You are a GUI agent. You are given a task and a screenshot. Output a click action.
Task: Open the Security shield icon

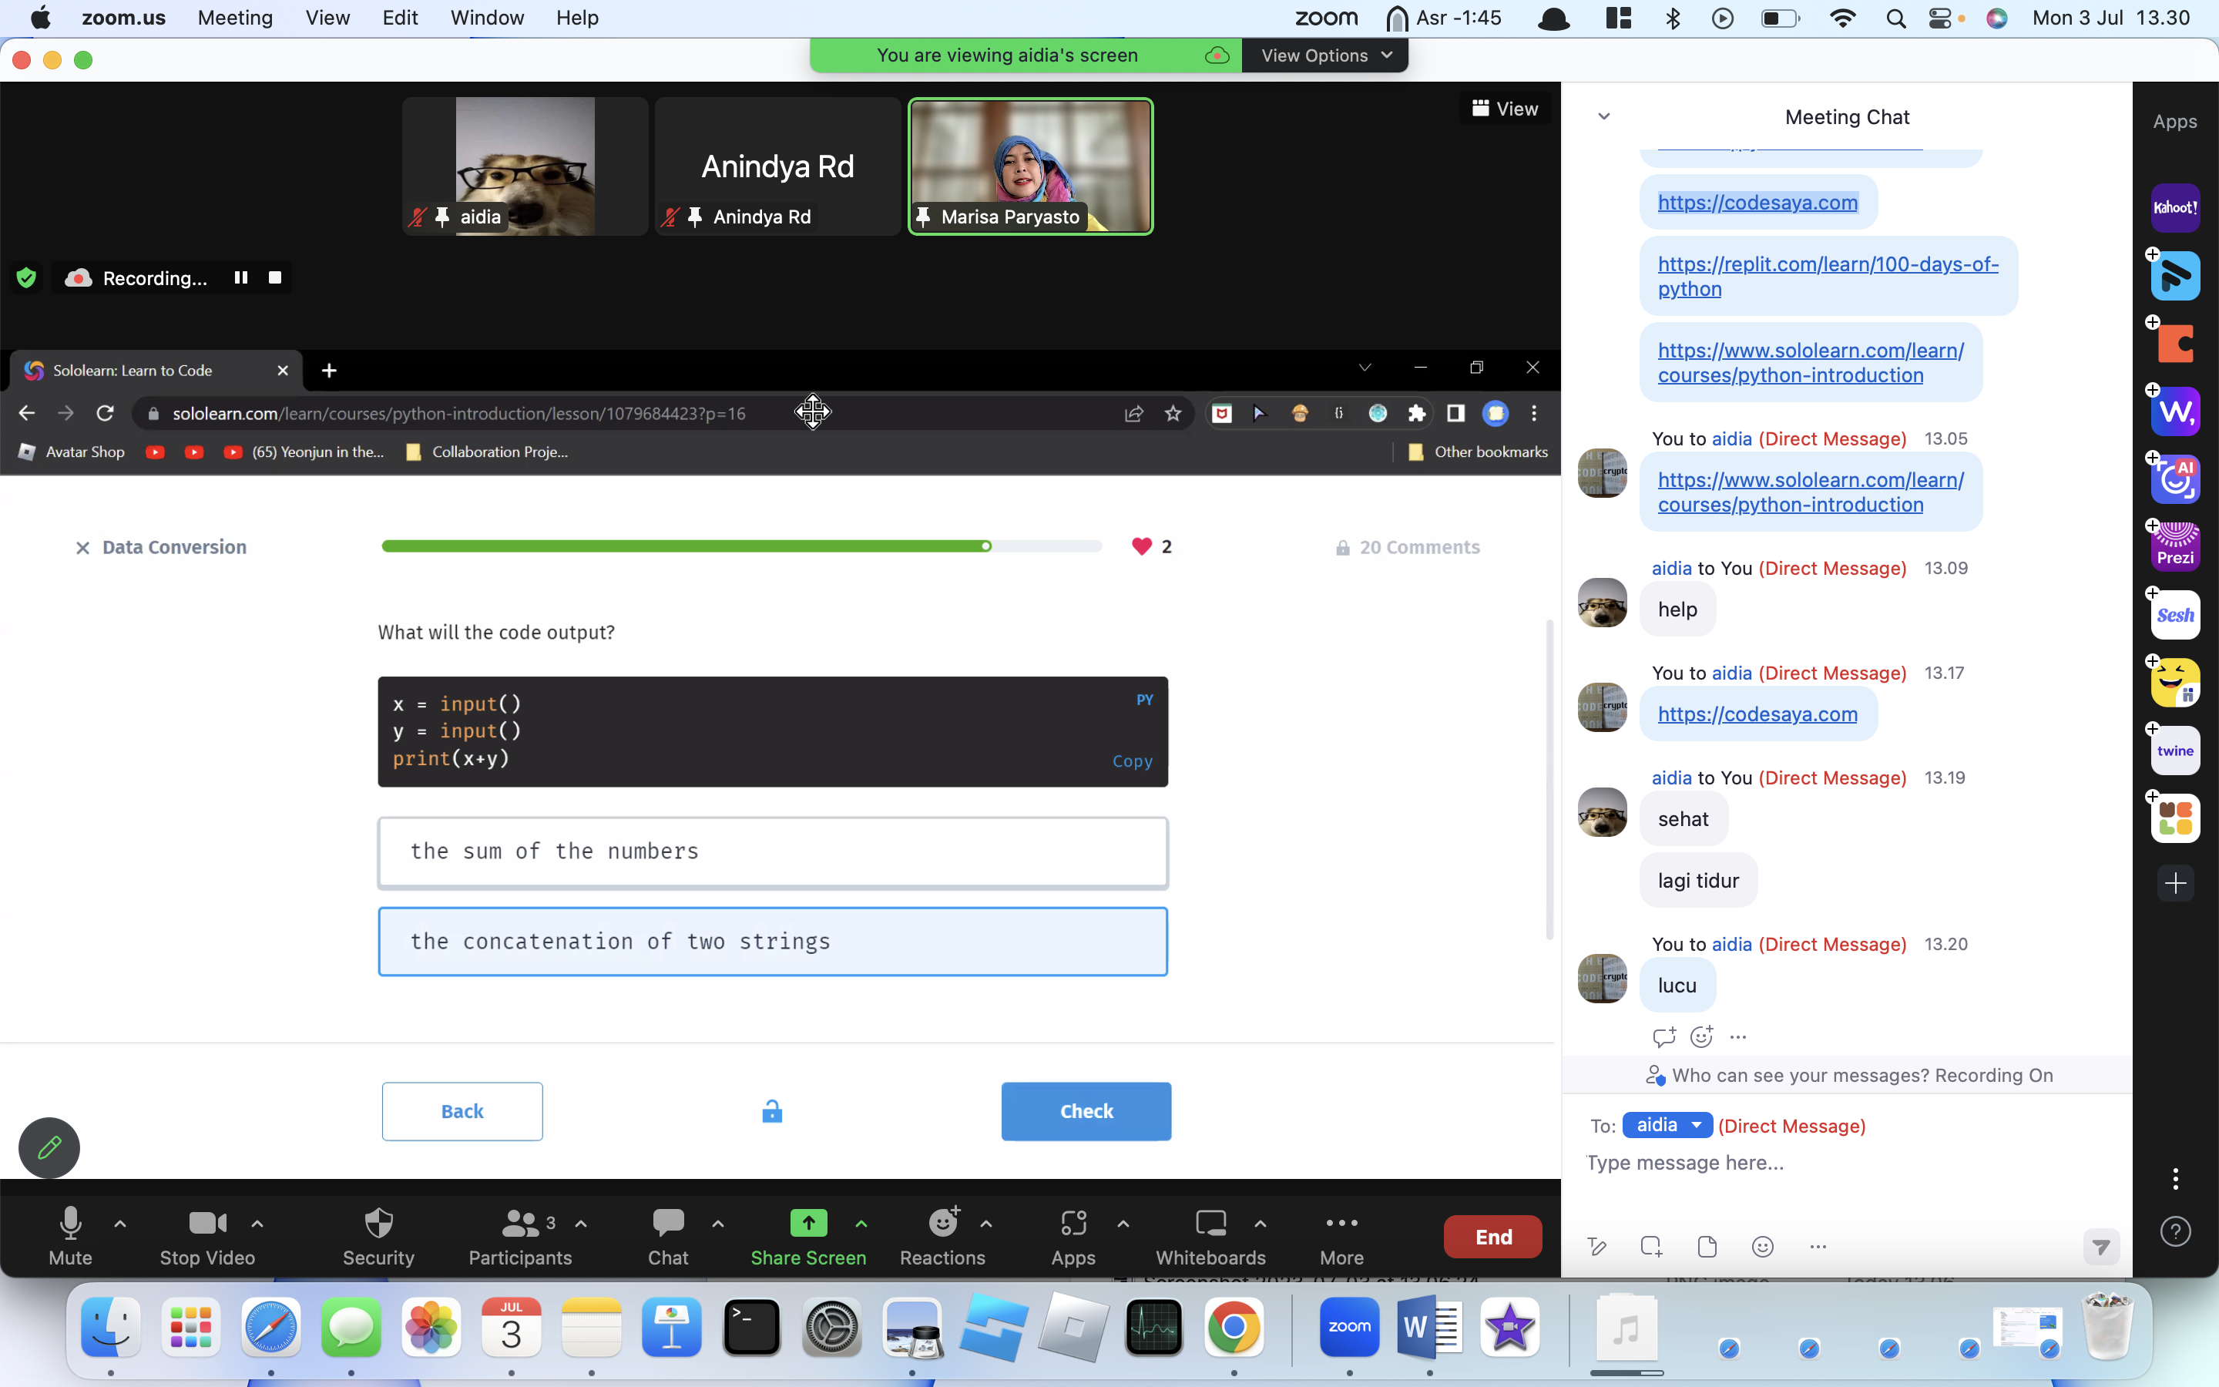click(x=379, y=1223)
